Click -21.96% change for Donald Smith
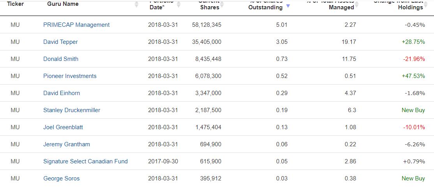Viewport: 434px width, 187px height. [415, 59]
